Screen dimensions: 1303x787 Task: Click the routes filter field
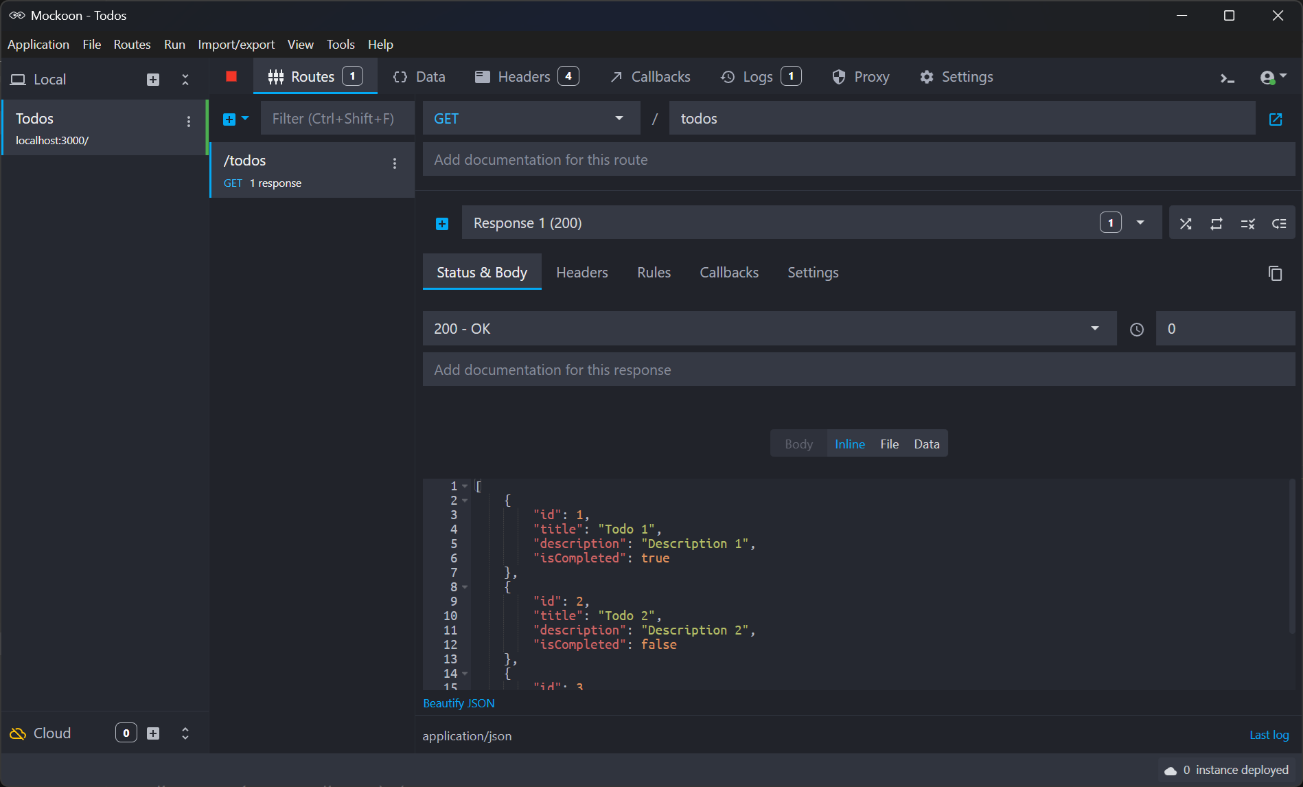(x=337, y=118)
